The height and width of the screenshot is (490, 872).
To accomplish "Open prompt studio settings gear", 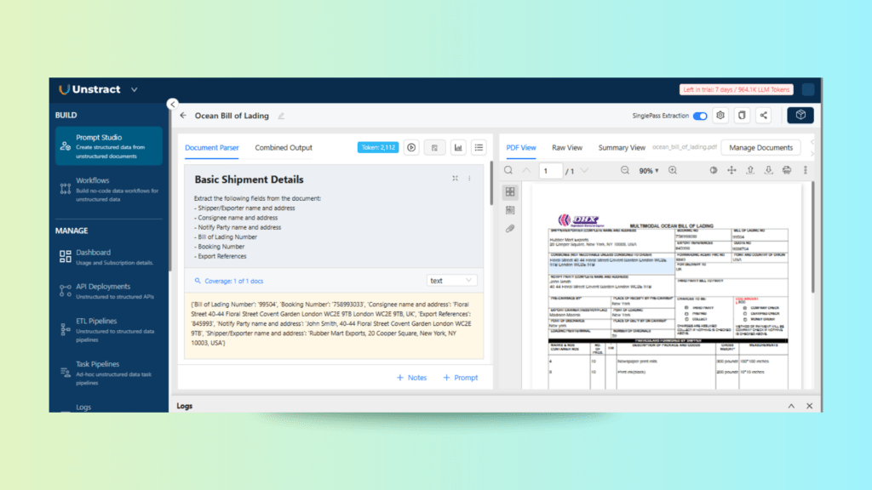I will click(720, 116).
